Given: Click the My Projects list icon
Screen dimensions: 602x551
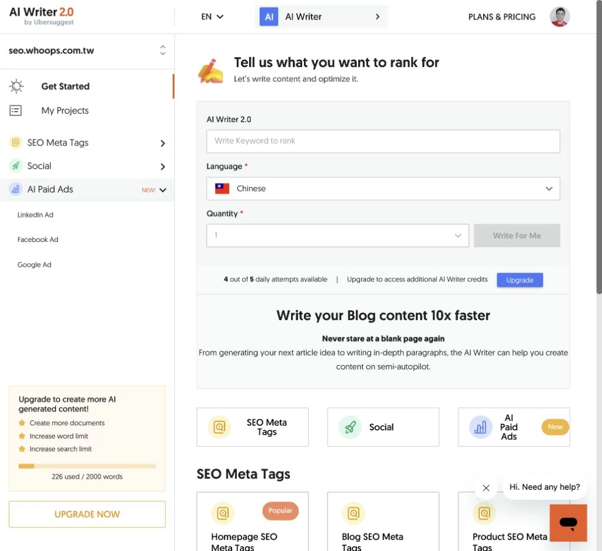Looking at the screenshot, I should tap(15, 111).
